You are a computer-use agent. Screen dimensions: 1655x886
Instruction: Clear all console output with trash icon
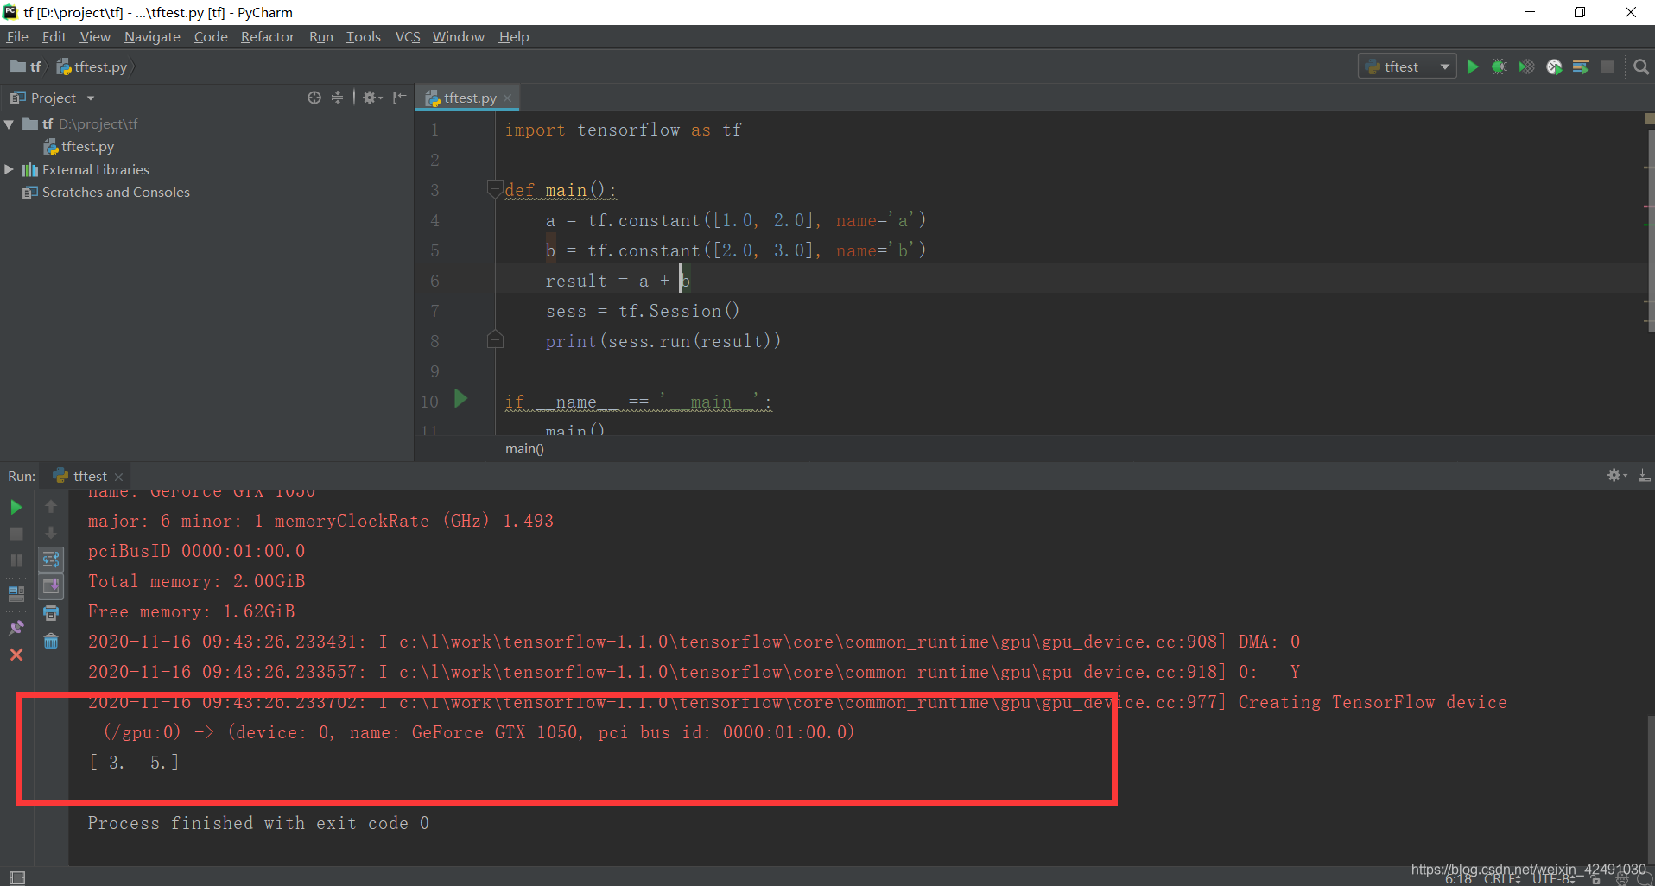pos(51,641)
